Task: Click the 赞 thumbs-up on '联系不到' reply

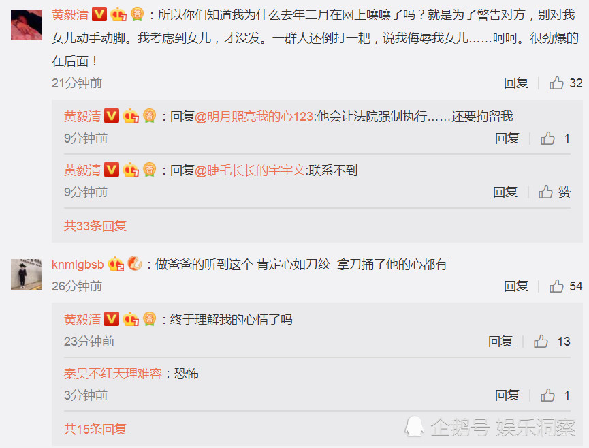Action: pos(546,192)
